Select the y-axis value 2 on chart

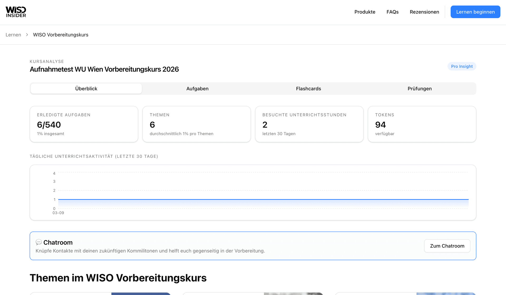(x=54, y=190)
